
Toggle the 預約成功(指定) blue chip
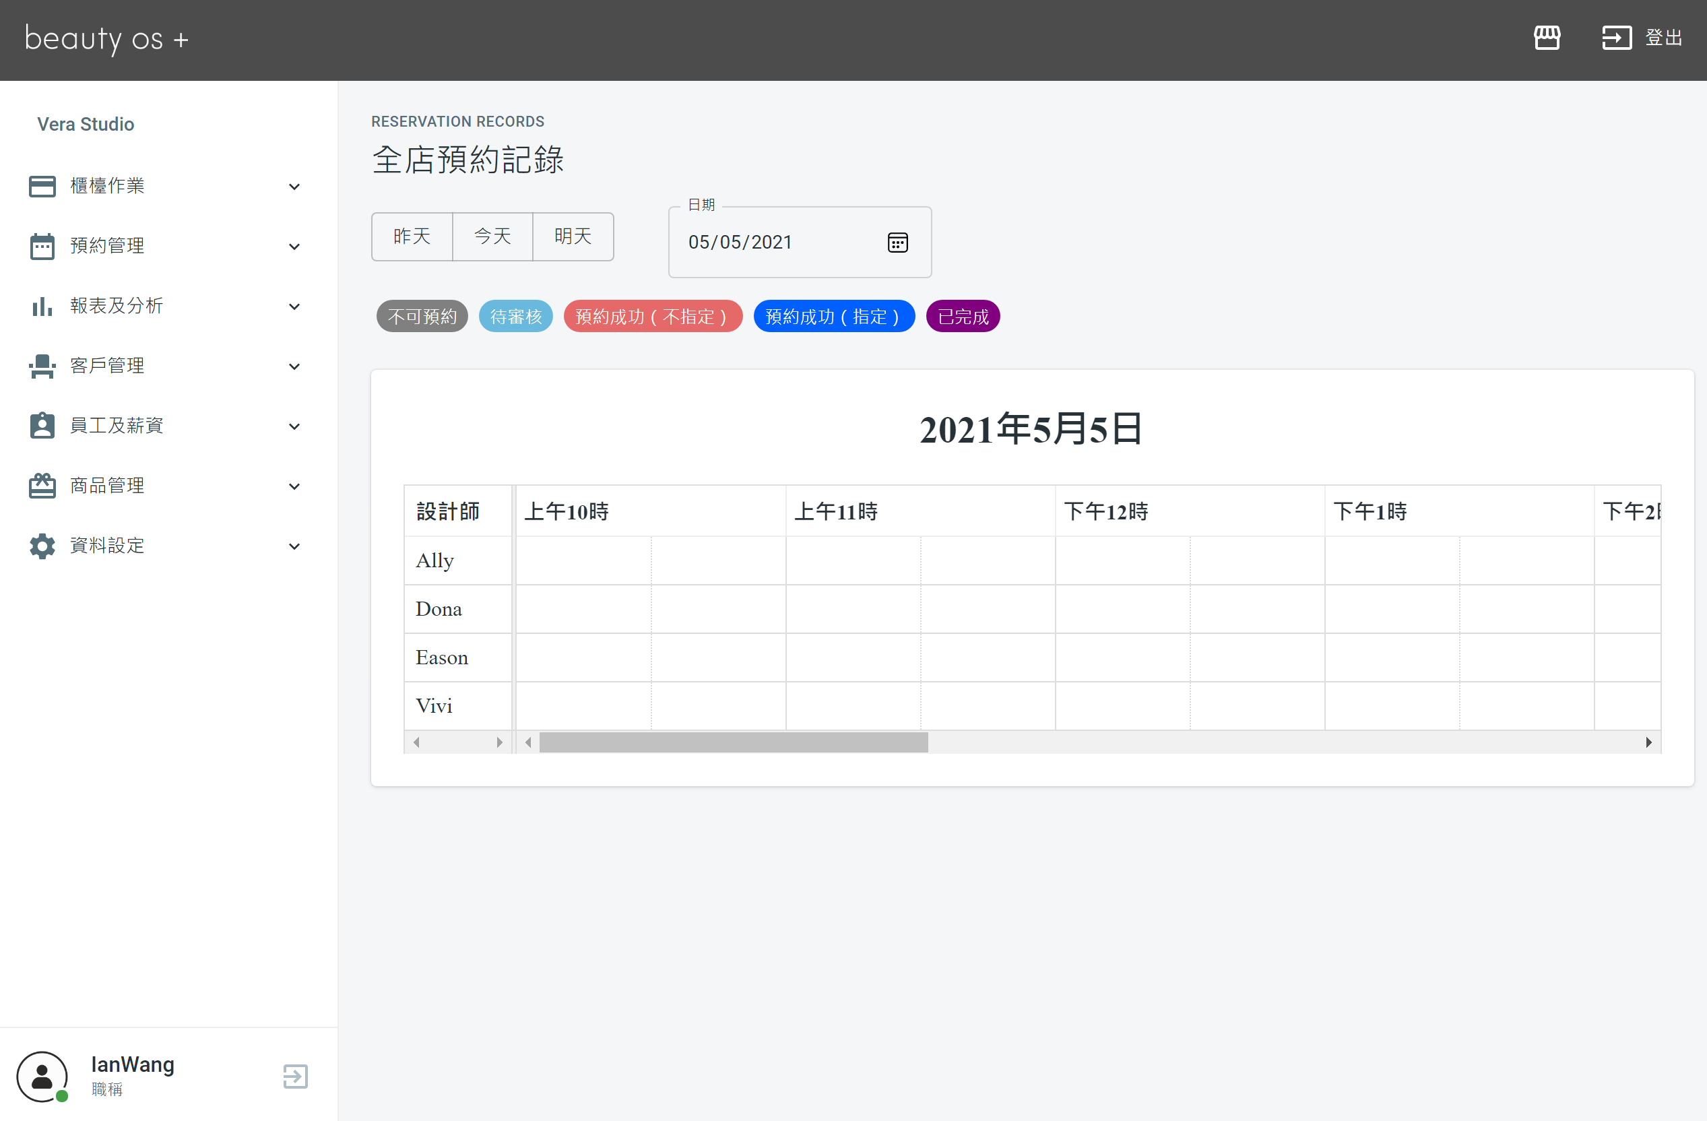click(x=833, y=316)
